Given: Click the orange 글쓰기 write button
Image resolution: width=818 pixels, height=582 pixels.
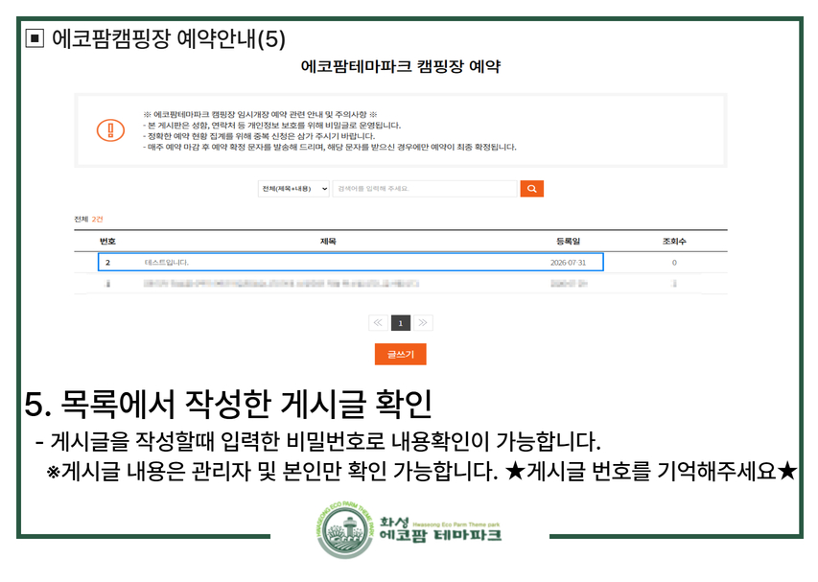Looking at the screenshot, I should pos(400,354).
